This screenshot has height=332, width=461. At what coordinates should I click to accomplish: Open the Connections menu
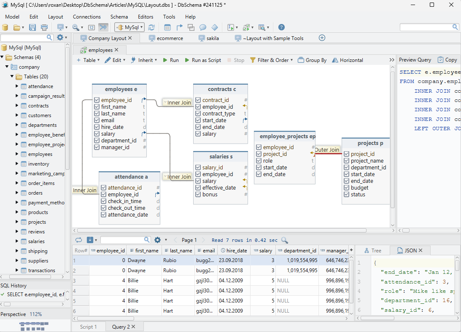(x=87, y=17)
